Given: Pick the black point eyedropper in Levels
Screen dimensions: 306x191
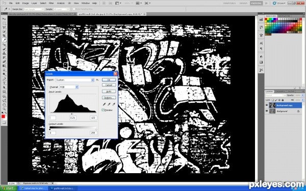Looking at the screenshot, I should tap(104, 104).
